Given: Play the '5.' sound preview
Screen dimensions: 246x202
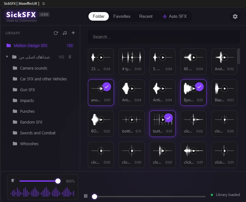Looking at the screenshot, I should [163, 57].
